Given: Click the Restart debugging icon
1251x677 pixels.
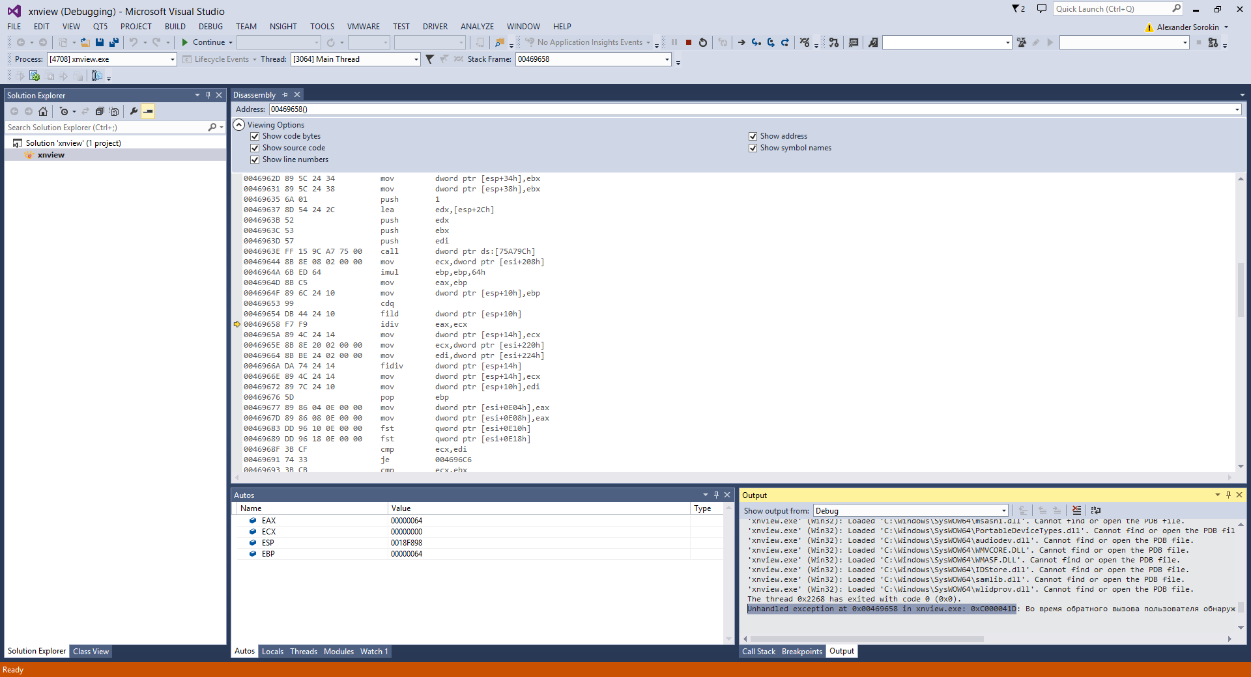Looking at the screenshot, I should (702, 42).
